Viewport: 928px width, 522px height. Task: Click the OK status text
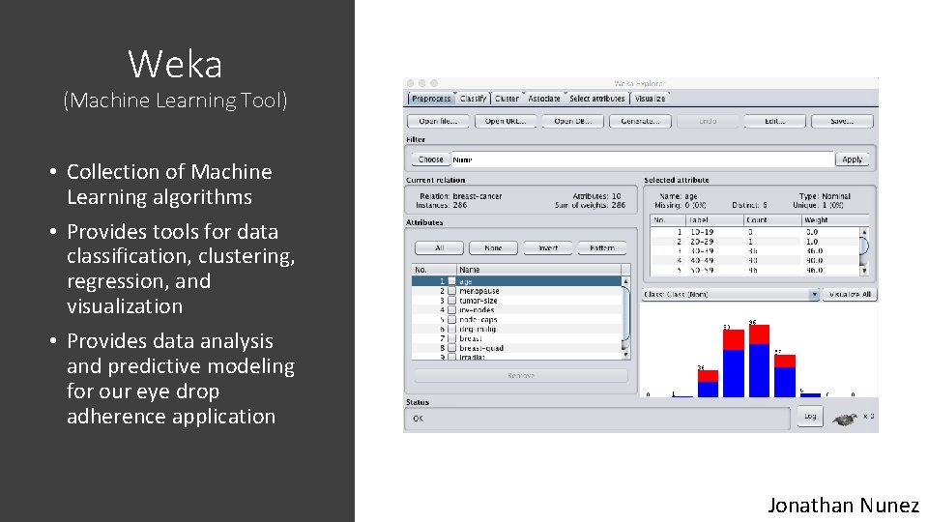[418, 419]
